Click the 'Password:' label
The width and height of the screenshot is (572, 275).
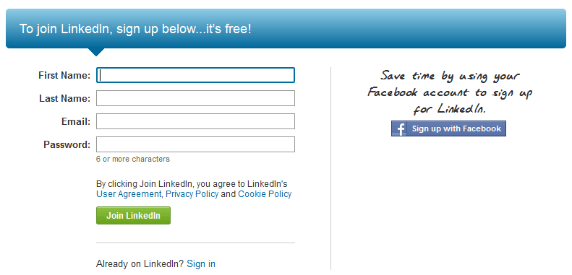(67, 144)
